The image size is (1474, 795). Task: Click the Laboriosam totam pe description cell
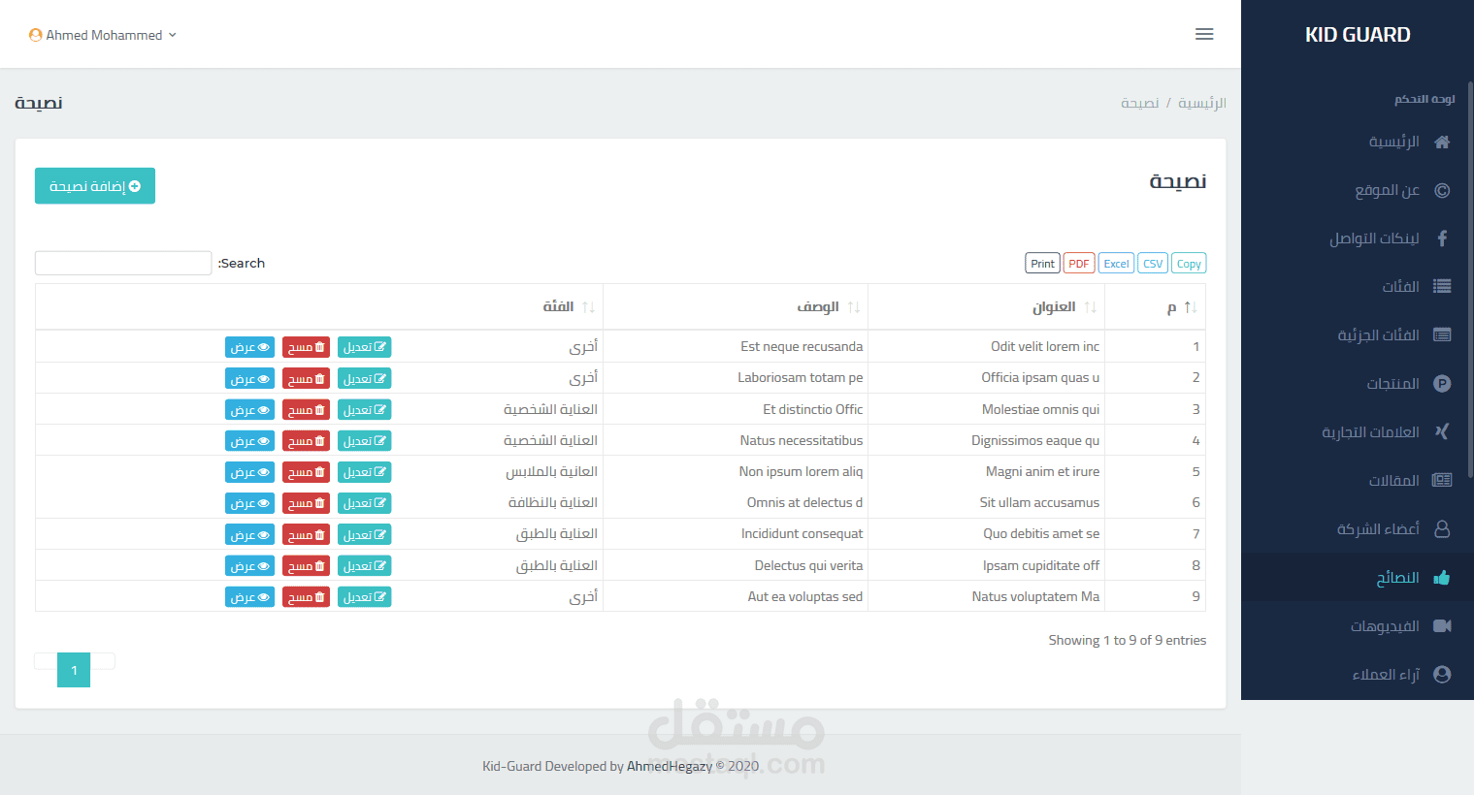736,378
